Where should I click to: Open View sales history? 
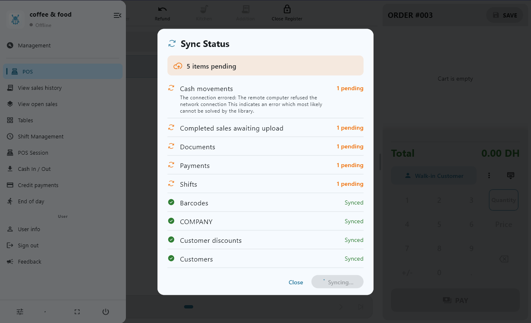(x=63, y=88)
